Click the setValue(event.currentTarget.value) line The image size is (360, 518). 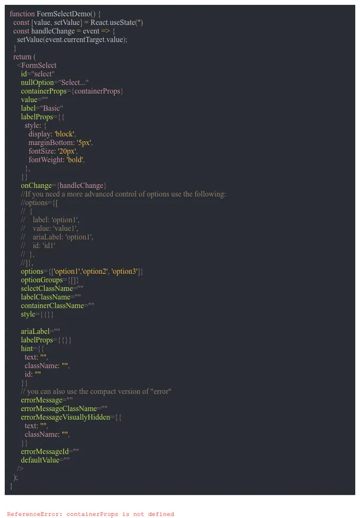[x=72, y=40]
